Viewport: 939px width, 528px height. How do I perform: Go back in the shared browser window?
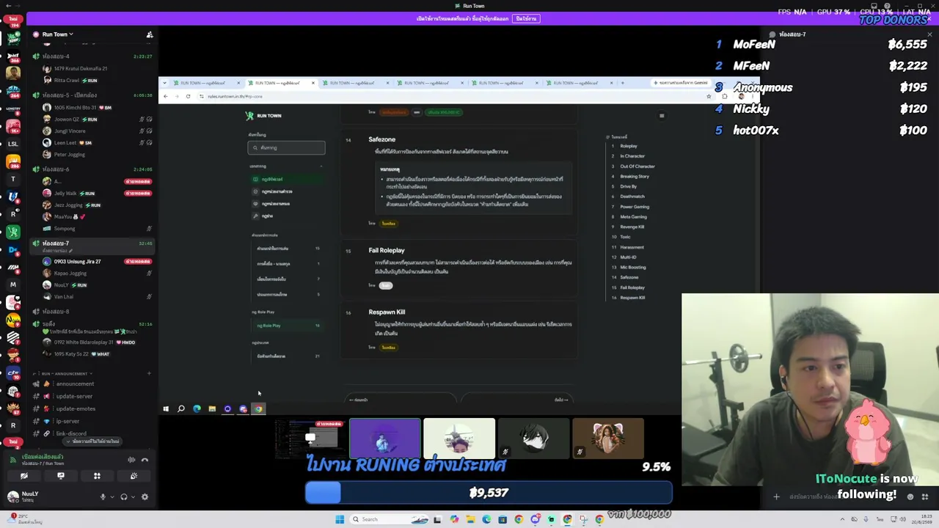tap(166, 97)
